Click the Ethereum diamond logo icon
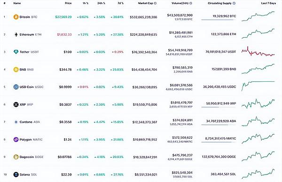 tap(16, 34)
